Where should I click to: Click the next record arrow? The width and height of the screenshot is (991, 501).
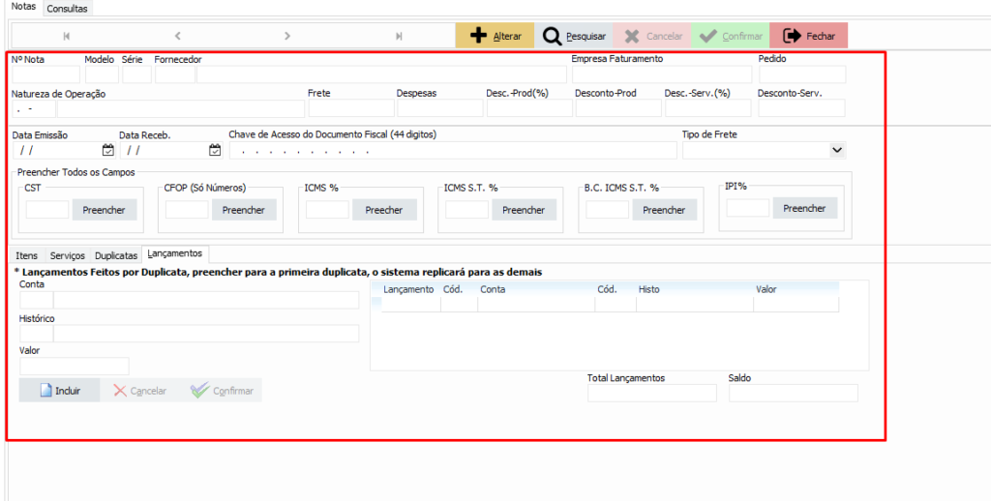287,36
